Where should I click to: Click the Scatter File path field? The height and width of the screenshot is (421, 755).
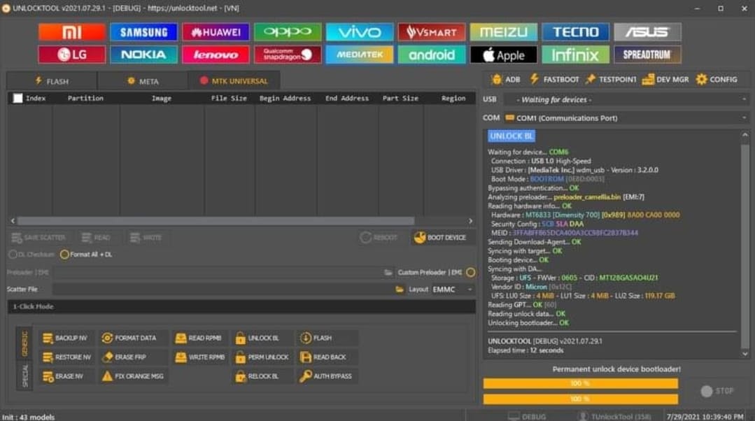tap(223, 289)
